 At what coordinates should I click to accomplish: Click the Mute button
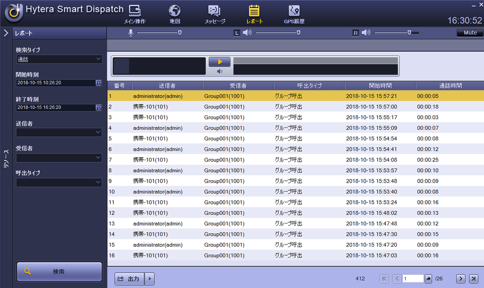(470, 33)
